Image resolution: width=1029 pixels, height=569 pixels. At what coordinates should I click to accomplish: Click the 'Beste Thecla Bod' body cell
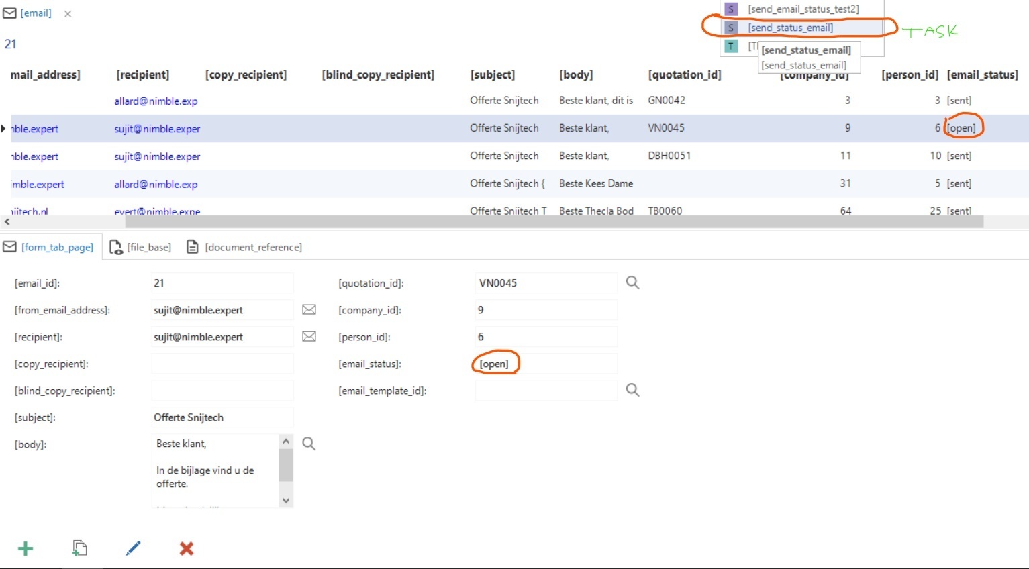tap(596, 210)
